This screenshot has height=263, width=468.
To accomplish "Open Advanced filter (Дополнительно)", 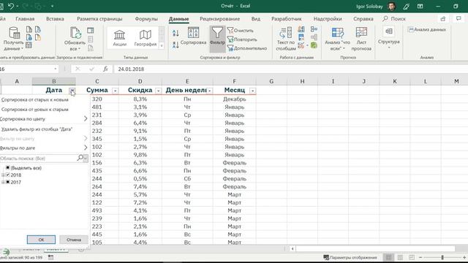I will point(247,48).
